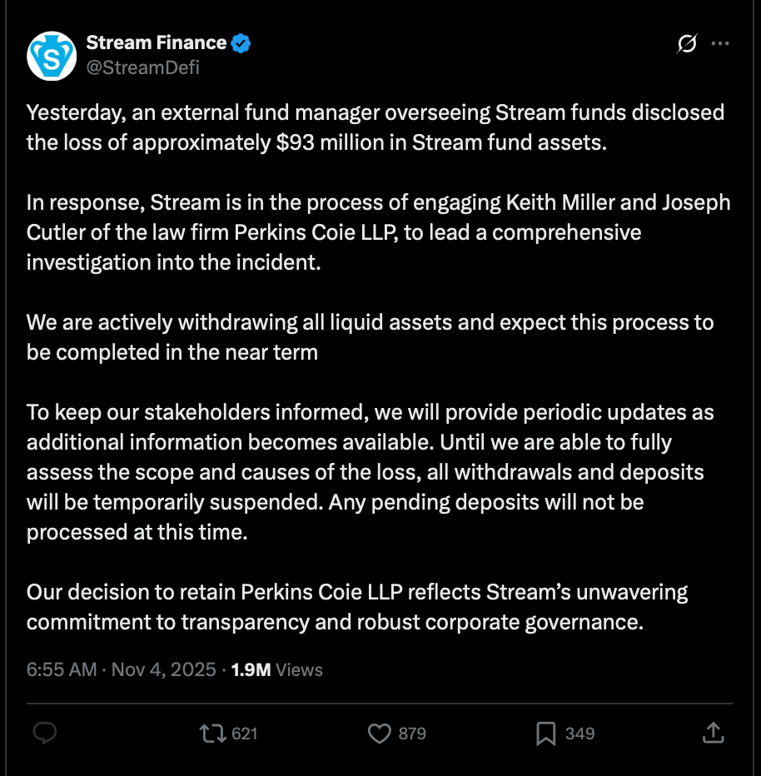Click the Grok explain-post icon
Screen dimensions: 761x776
687,44
